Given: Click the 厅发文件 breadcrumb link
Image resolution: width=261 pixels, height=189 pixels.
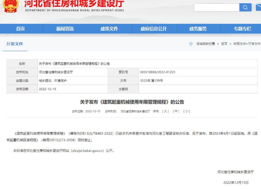Looking at the screenshot, I should (254, 44).
